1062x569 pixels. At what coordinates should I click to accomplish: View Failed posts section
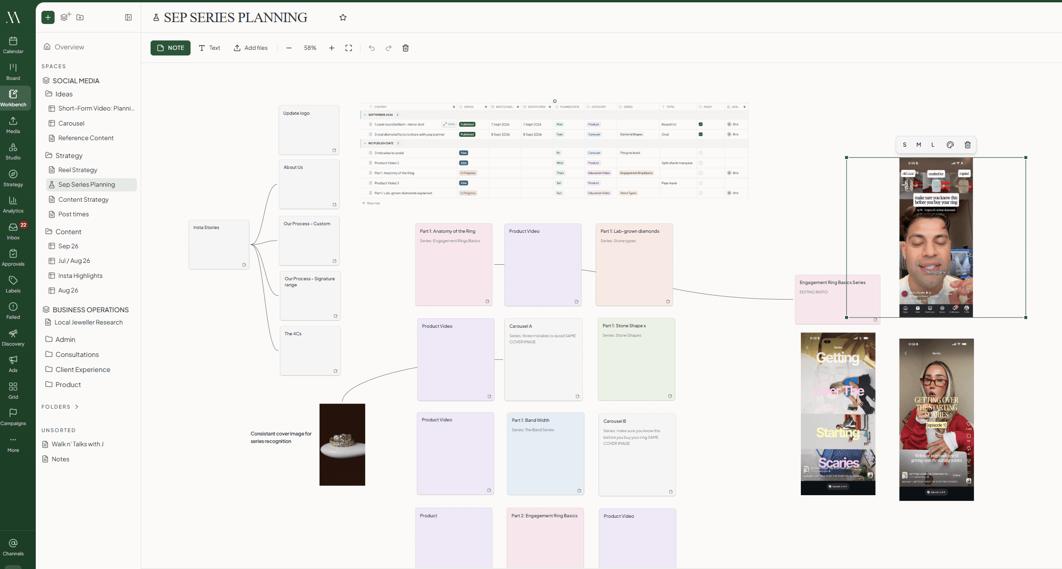click(x=13, y=311)
